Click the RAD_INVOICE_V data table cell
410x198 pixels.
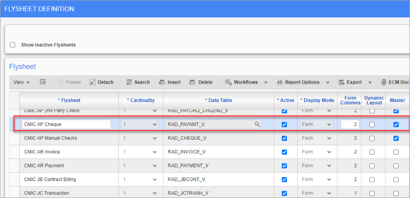click(x=218, y=152)
